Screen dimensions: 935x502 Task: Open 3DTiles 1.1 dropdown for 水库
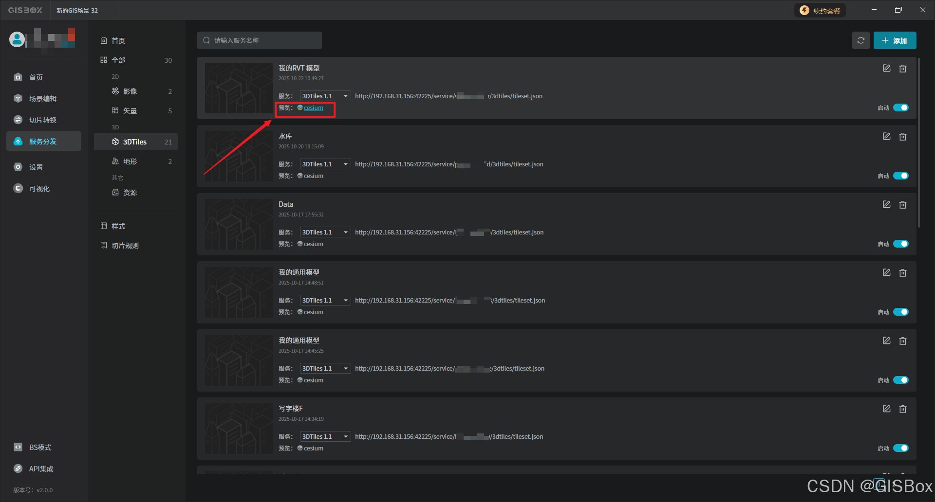(x=325, y=164)
